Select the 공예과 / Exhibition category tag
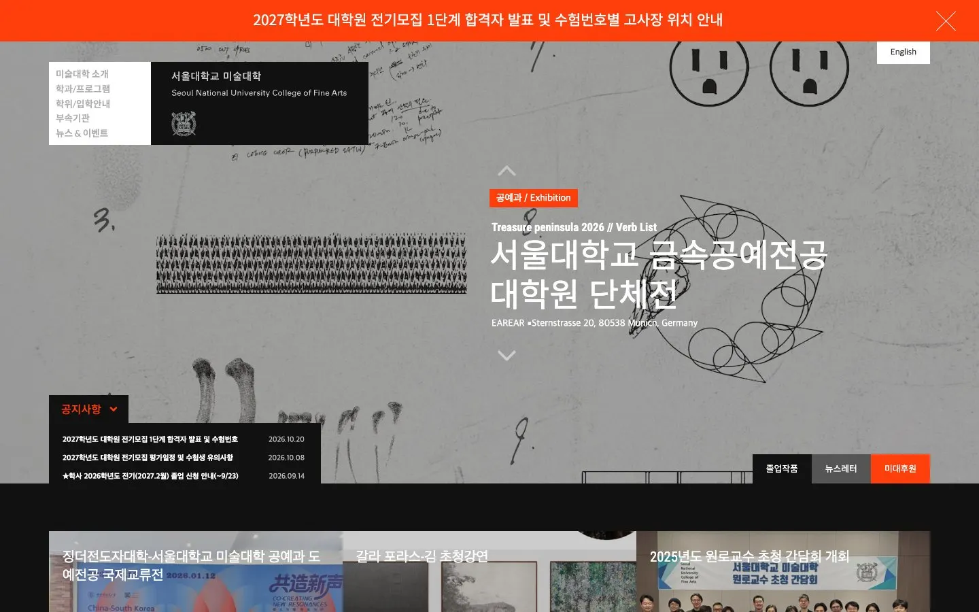The image size is (979, 612). tap(534, 198)
